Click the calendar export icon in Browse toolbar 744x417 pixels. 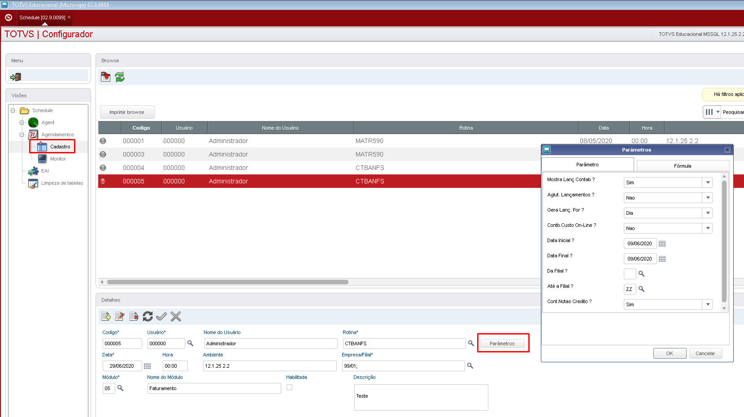(105, 77)
